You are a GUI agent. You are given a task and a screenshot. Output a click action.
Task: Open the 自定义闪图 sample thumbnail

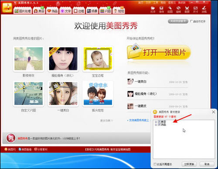tap(28, 93)
